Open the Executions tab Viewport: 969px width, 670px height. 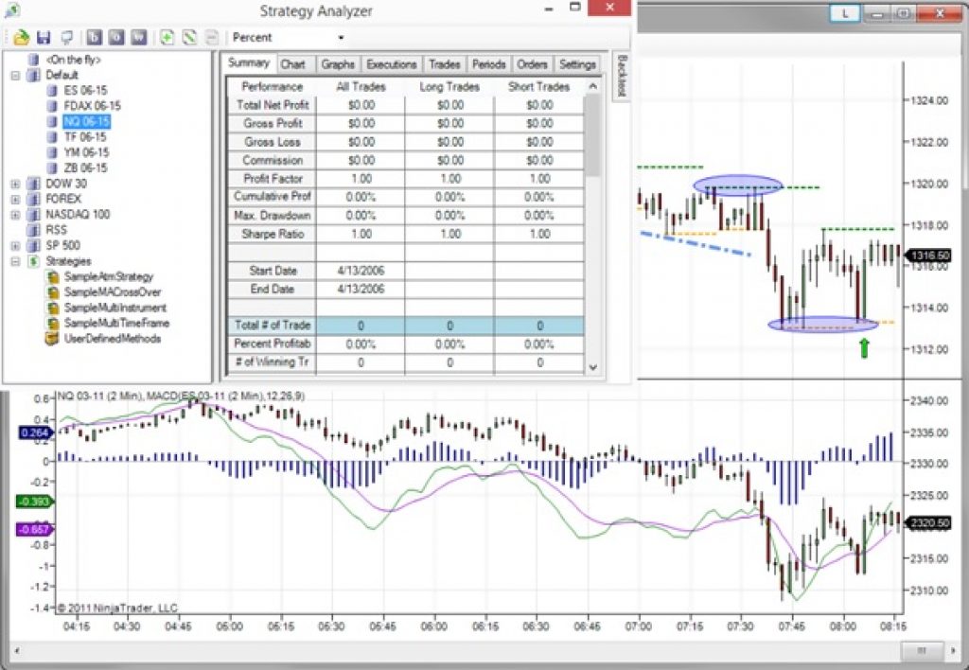coord(391,64)
